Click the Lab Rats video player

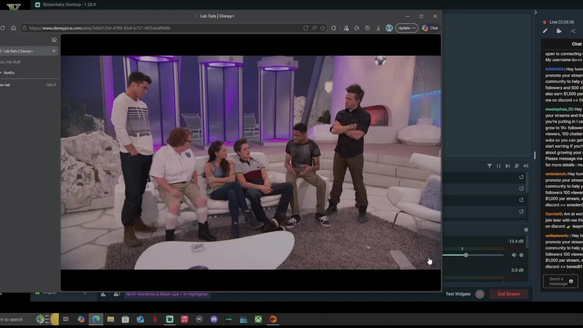click(x=251, y=163)
